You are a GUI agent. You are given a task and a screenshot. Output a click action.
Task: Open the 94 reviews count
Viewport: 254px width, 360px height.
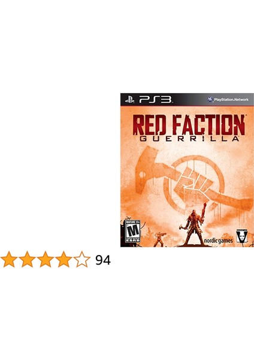[x=103, y=260]
